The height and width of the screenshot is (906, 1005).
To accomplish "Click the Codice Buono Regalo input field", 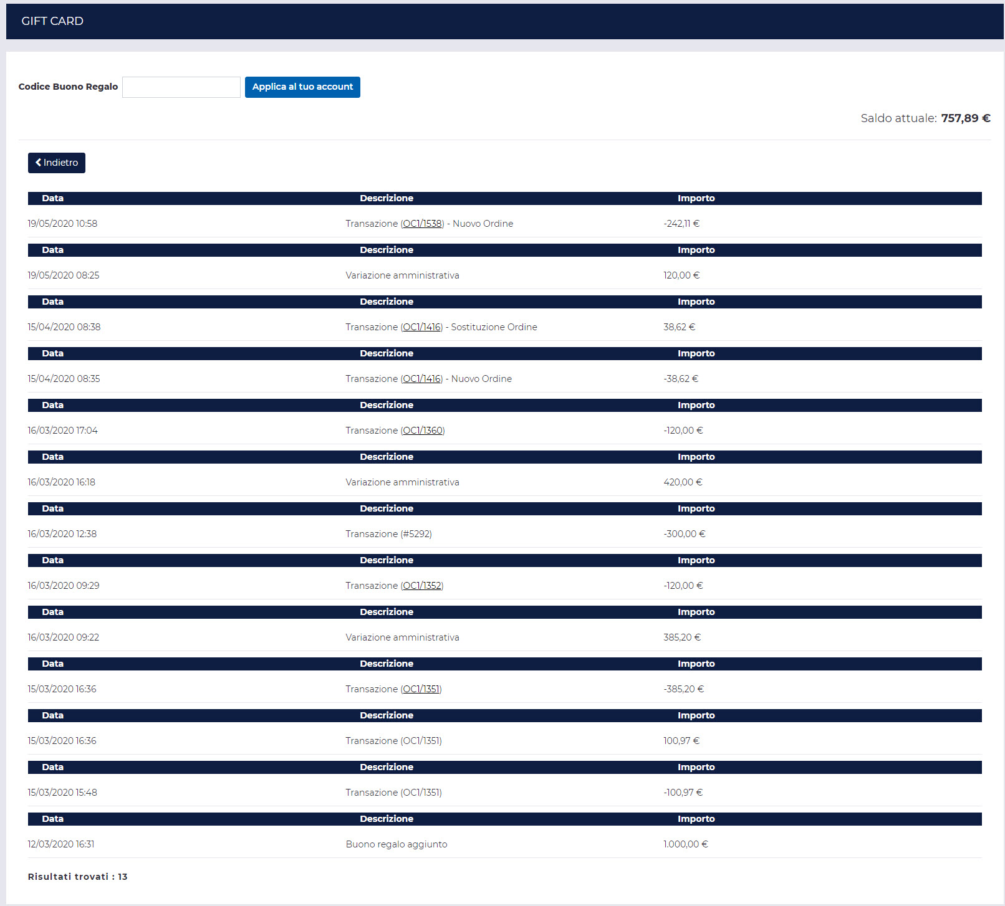I will point(181,87).
